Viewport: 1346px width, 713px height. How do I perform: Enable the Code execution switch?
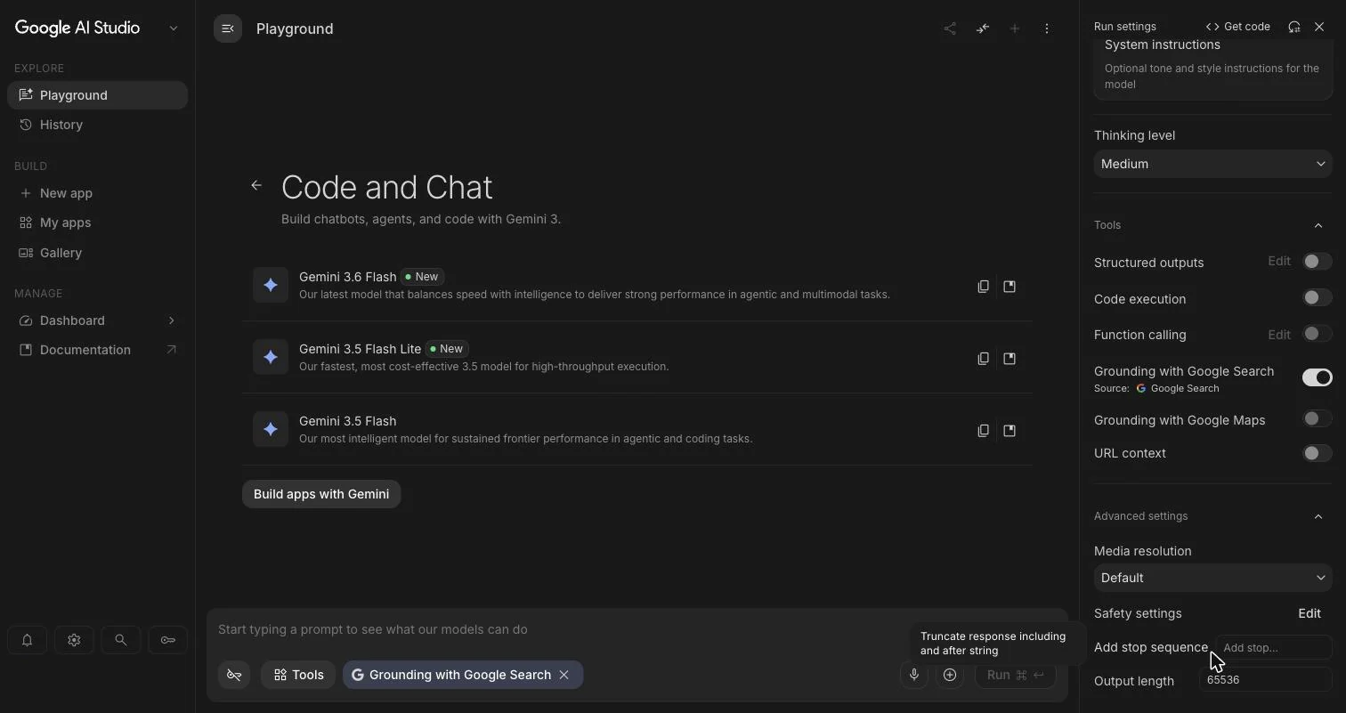[1317, 298]
